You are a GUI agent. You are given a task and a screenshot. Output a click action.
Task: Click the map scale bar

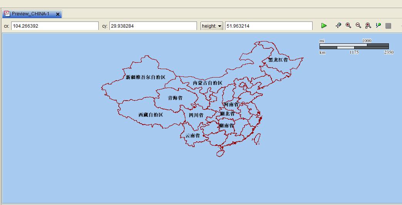tap(354, 46)
